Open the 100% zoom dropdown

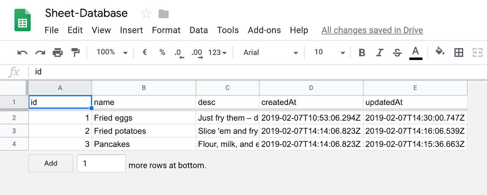click(112, 52)
